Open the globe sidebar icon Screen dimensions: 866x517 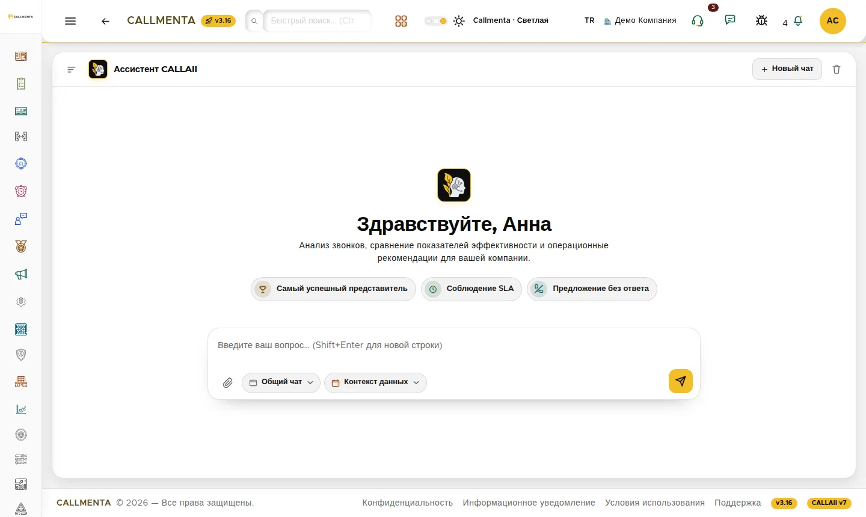21,435
